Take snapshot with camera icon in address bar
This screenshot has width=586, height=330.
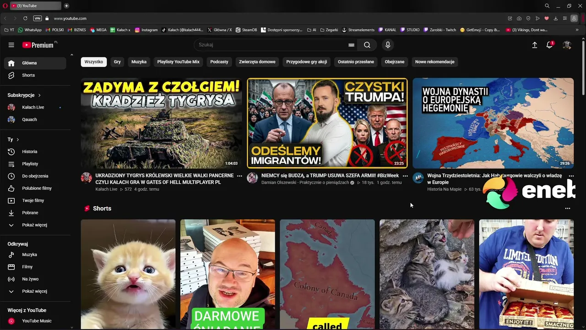pyautogui.click(x=519, y=18)
